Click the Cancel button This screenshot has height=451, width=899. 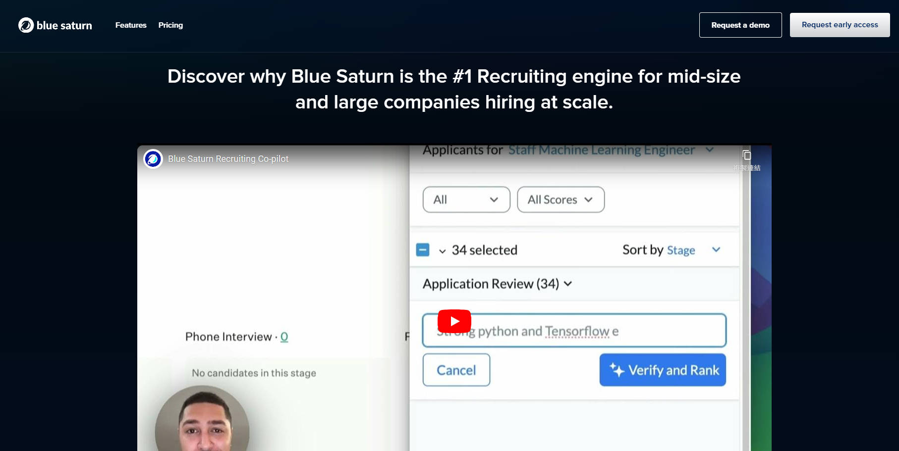pyautogui.click(x=455, y=370)
